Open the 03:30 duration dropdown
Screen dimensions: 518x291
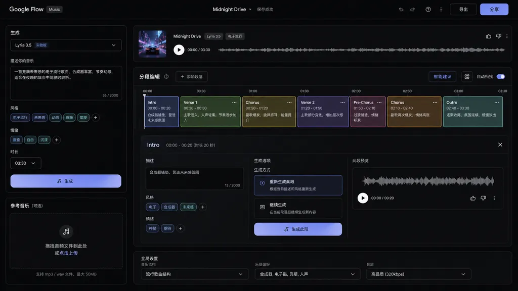(x=25, y=163)
